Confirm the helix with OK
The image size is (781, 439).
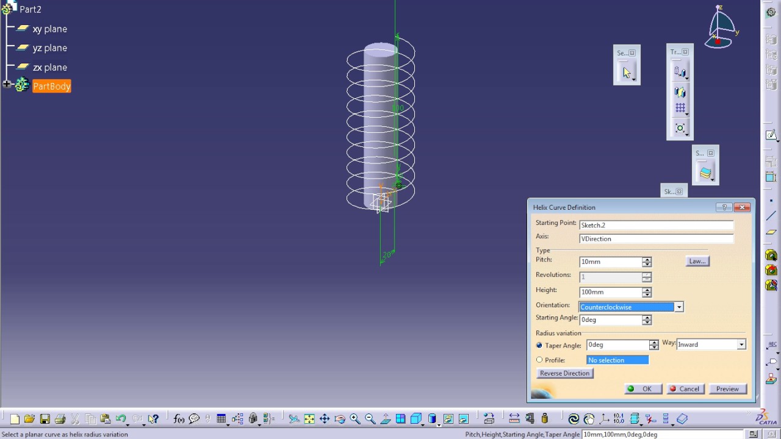pyautogui.click(x=643, y=389)
